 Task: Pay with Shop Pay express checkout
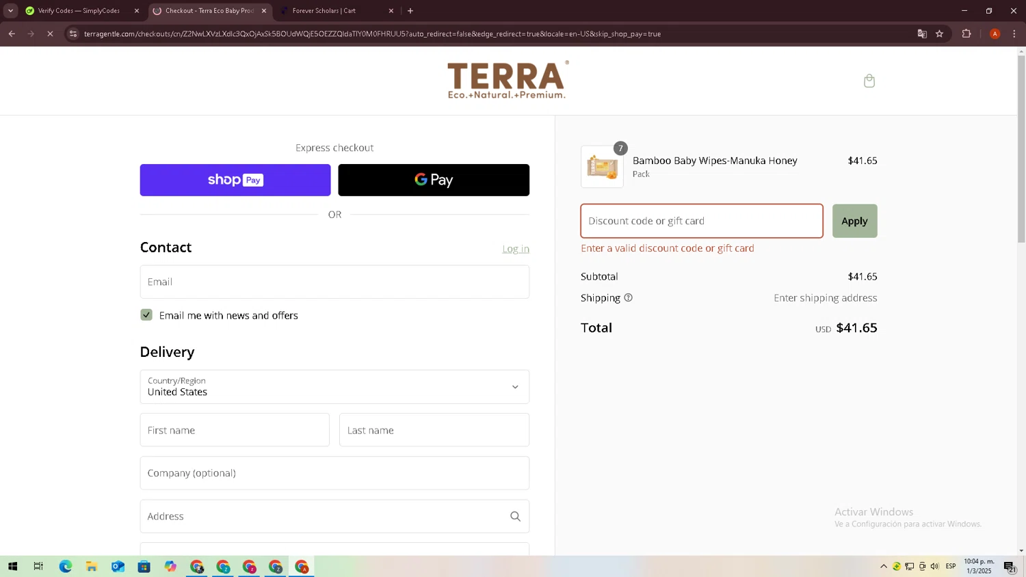pos(235,180)
